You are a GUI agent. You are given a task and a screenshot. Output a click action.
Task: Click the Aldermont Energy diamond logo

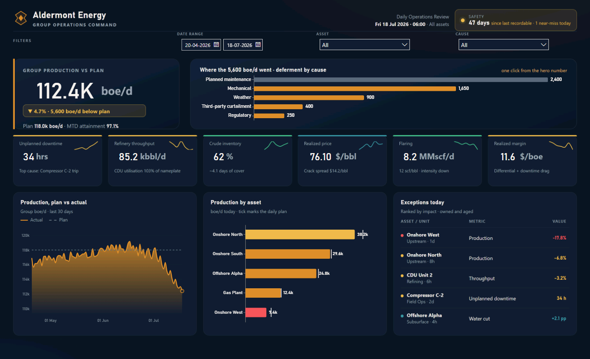pyautogui.click(x=21, y=18)
